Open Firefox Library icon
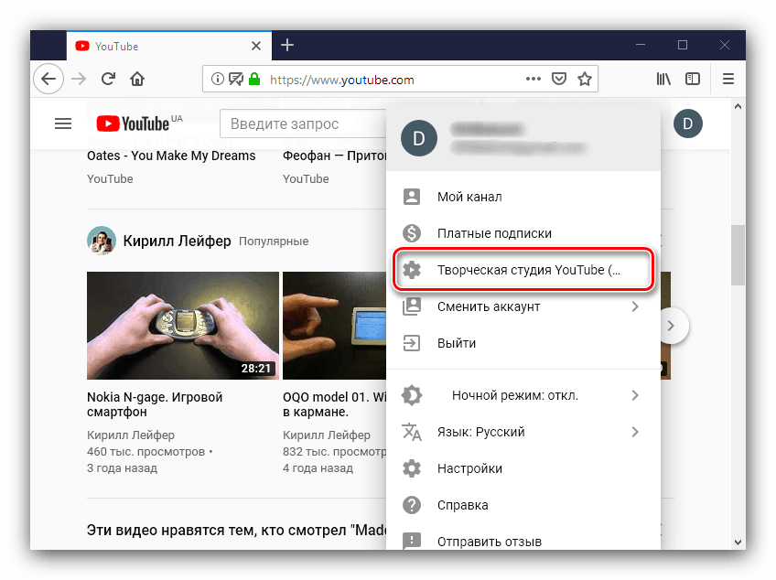Image resolution: width=776 pixels, height=580 pixels. click(x=663, y=79)
